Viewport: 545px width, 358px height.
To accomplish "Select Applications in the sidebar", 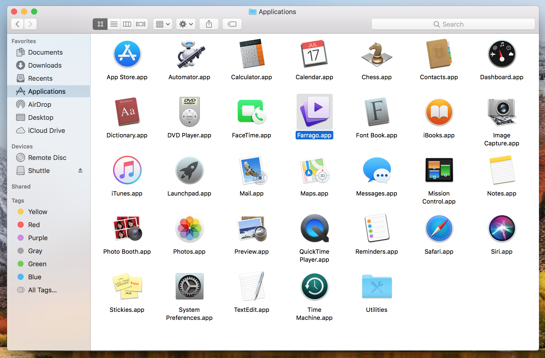I will (x=49, y=92).
